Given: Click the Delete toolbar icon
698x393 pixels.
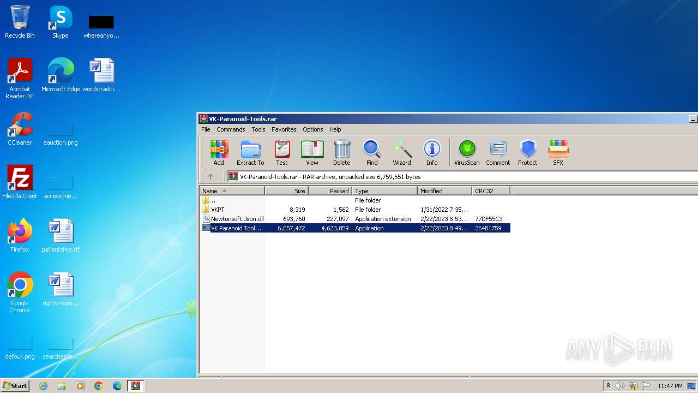Looking at the screenshot, I should coord(342,152).
